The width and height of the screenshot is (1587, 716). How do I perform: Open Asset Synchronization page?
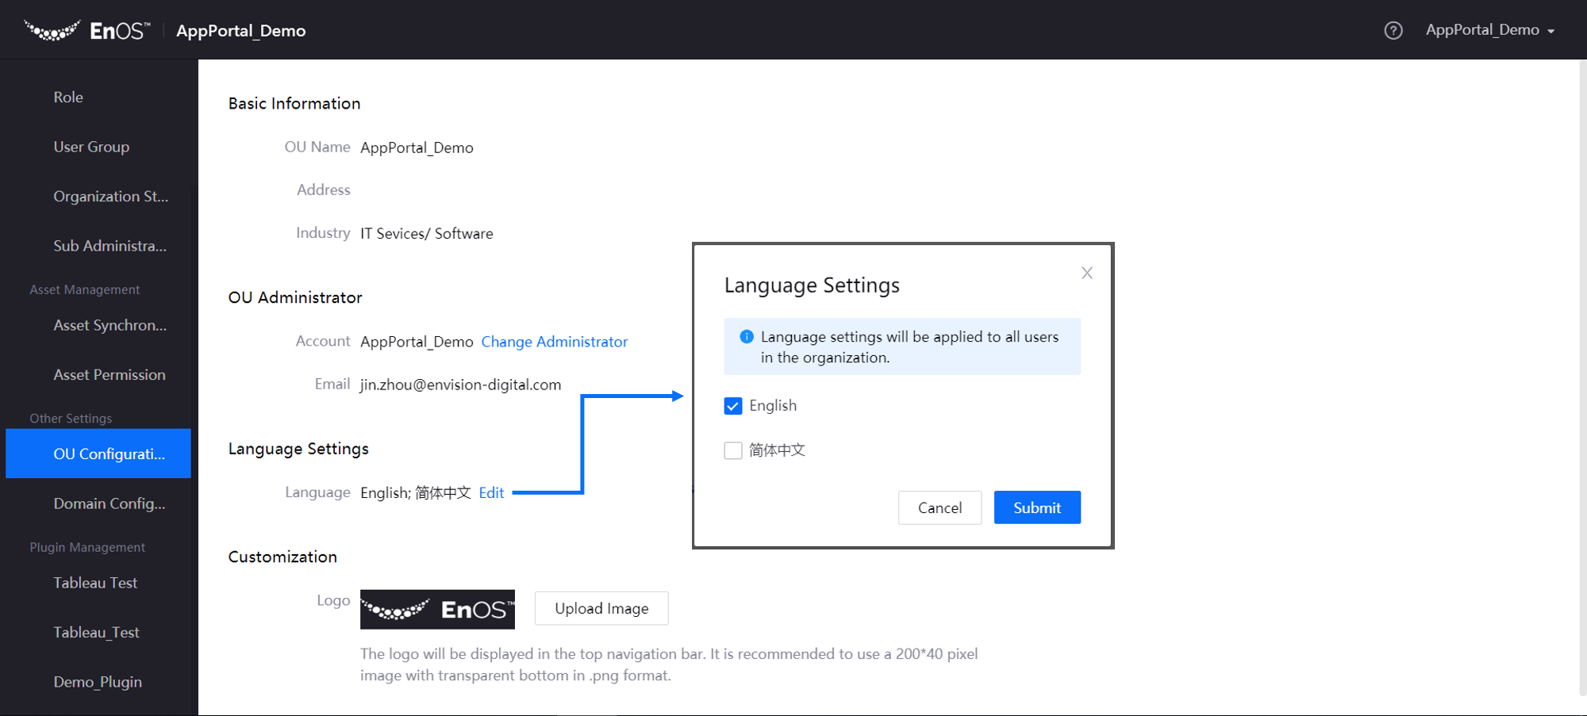[110, 325]
